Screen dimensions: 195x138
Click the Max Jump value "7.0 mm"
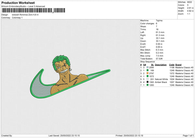[160, 56]
